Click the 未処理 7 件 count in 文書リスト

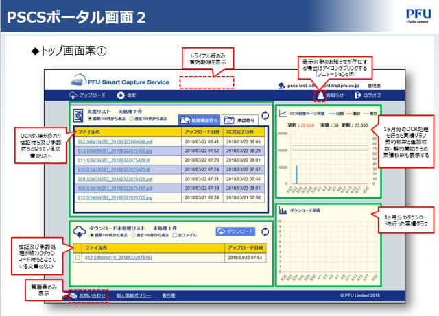coord(130,112)
